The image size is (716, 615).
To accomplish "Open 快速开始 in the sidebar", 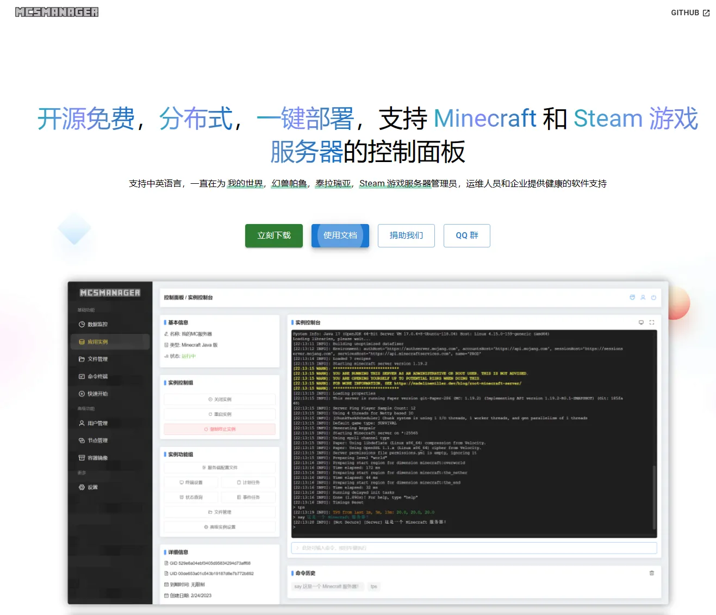I will coord(109,394).
